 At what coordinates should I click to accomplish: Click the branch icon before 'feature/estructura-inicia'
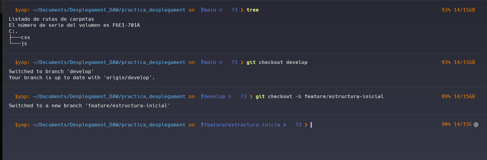tap(202, 125)
